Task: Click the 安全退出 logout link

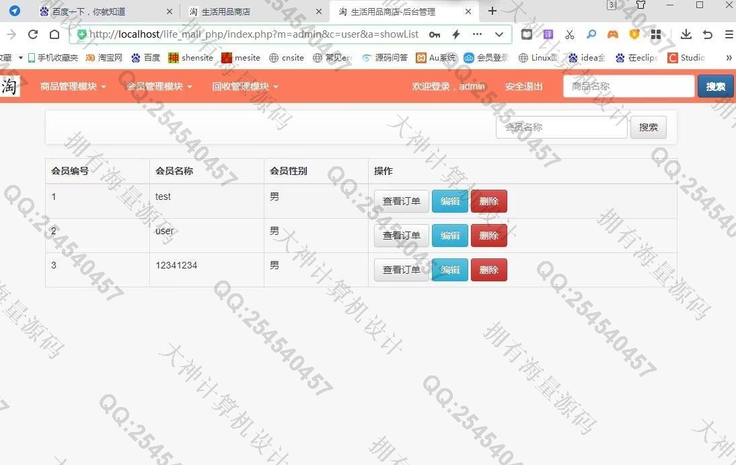Action: (524, 86)
